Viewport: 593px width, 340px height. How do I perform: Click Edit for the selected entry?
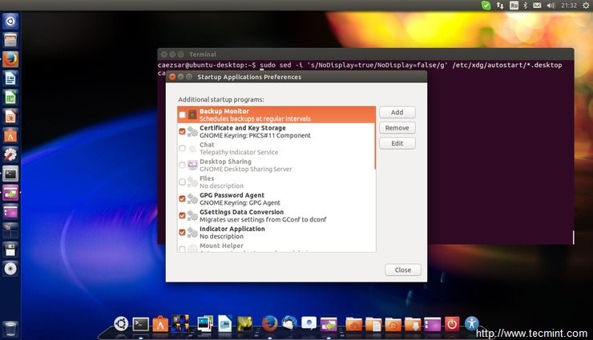tap(397, 143)
